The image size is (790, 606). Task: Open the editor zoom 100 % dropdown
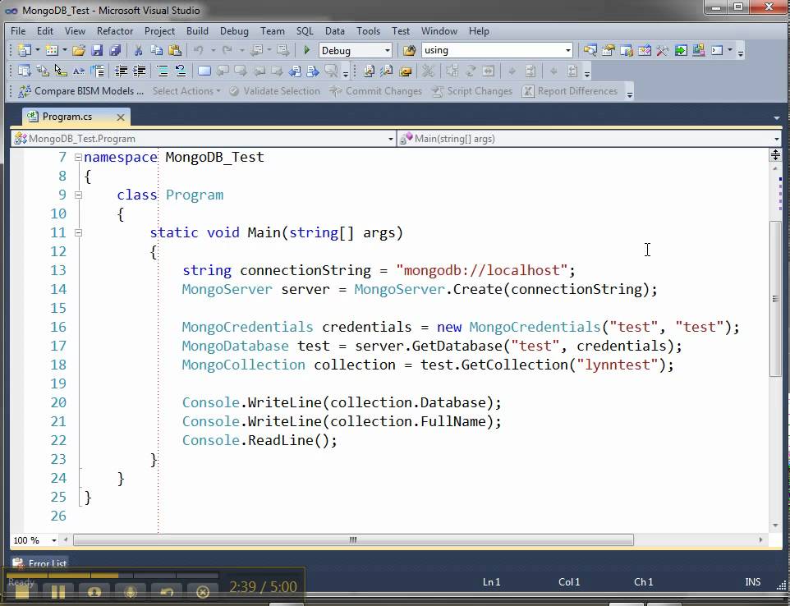pyautogui.click(x=54, y=540)
